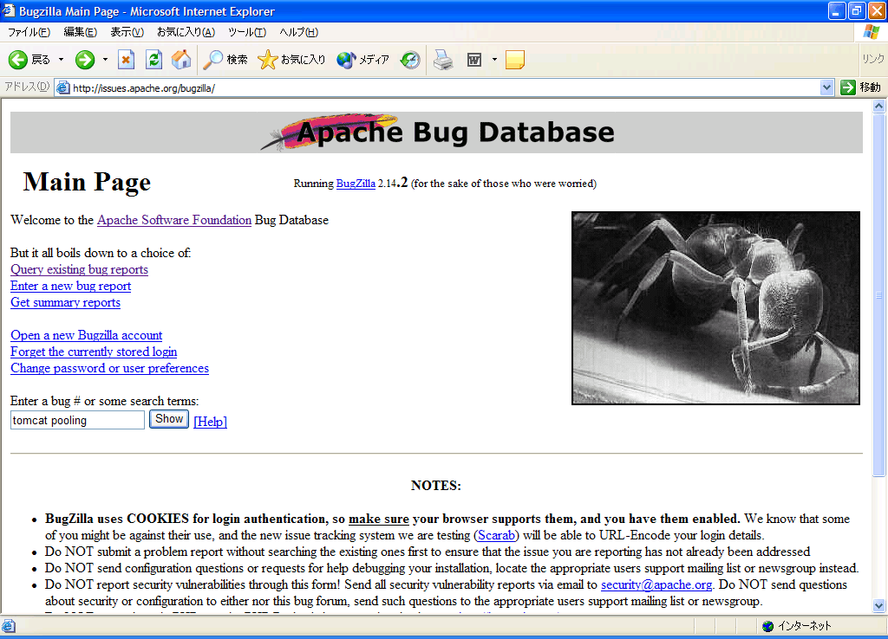888x639 pixels.
Task: Click the リンク links bar label
Action: [x=872, y=59]
